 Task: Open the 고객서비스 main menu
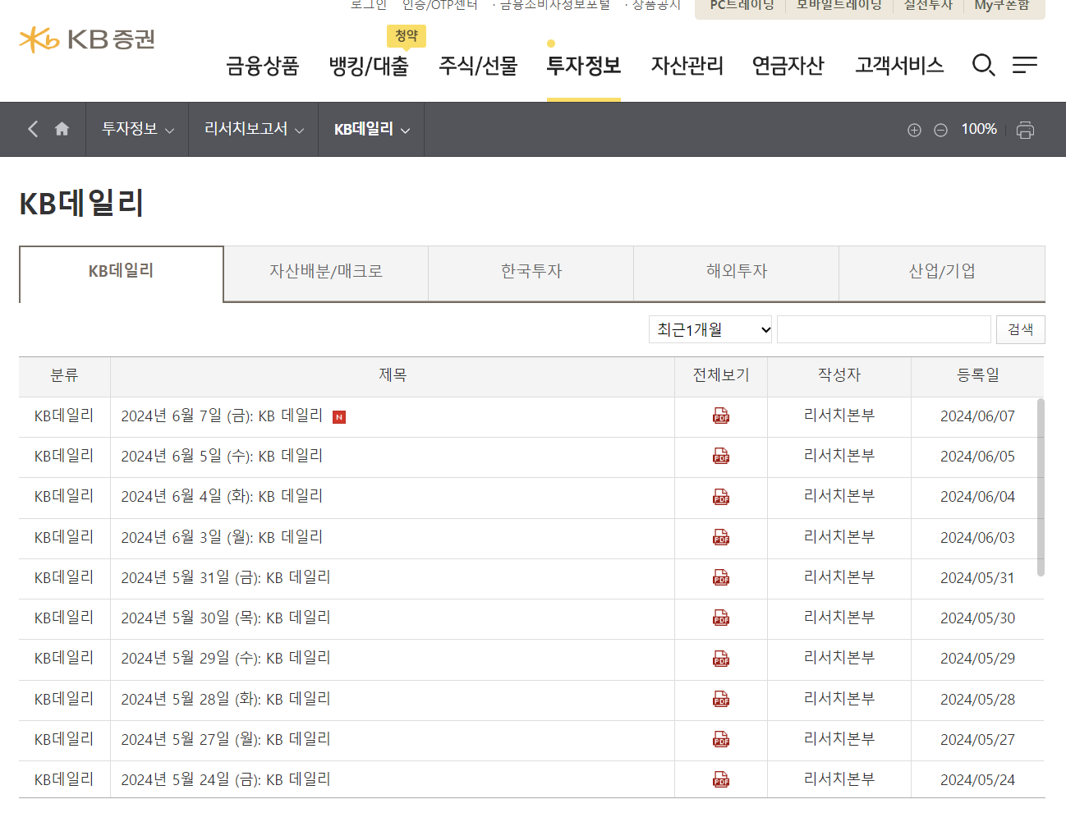(899, 66)
